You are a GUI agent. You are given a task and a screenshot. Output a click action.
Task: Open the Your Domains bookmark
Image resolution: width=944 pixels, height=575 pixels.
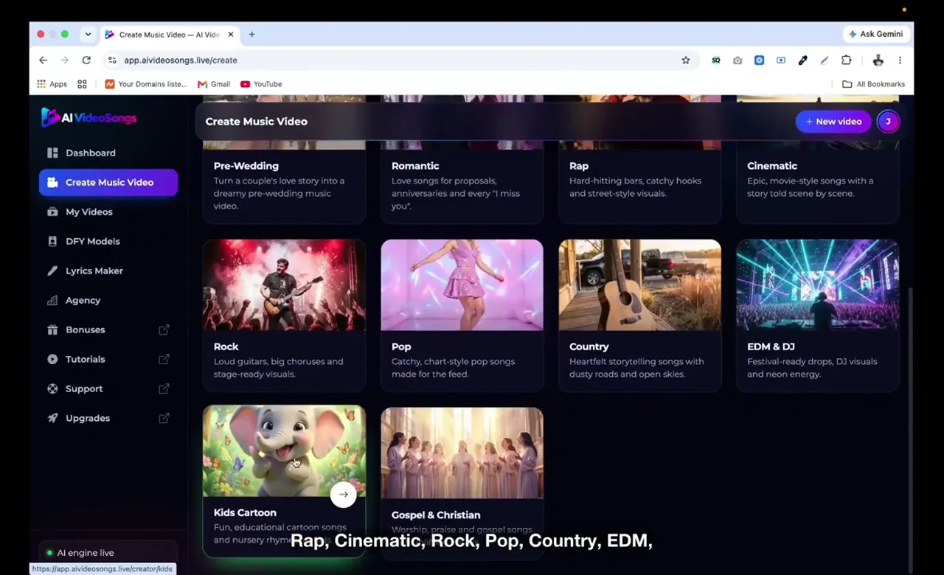click(146, 84)
